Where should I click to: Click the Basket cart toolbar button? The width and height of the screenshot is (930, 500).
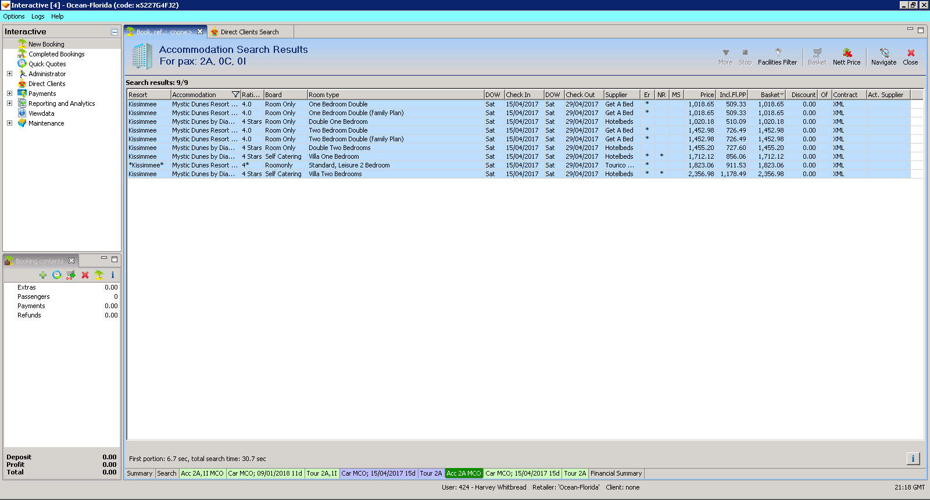817,57
